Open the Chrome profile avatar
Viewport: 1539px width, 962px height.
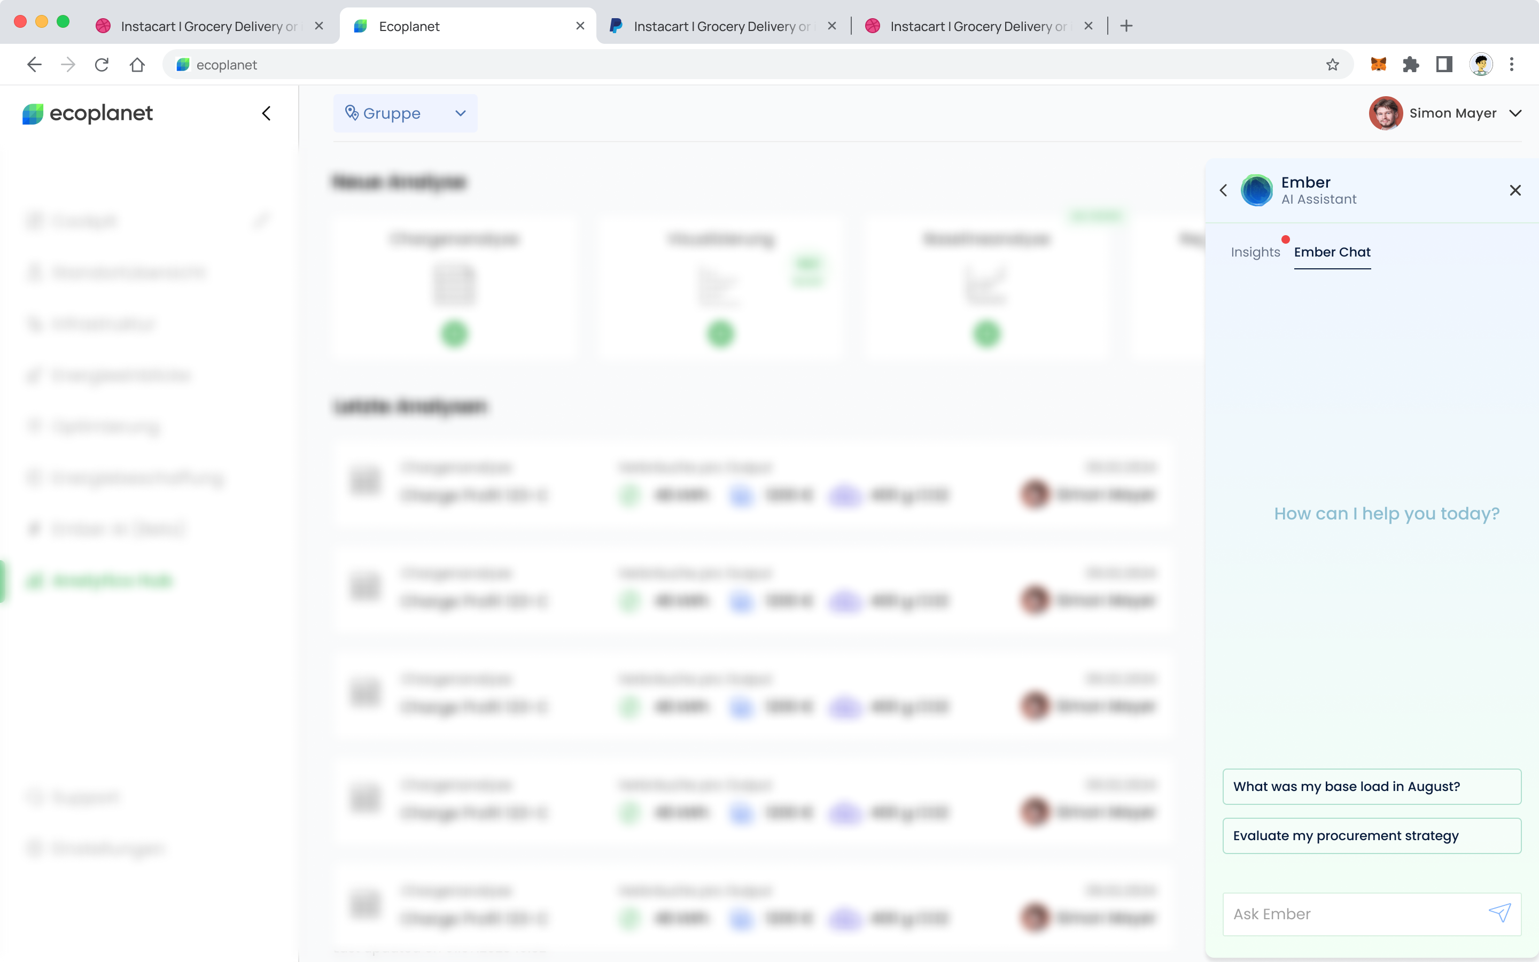(x=1481, y=64)
